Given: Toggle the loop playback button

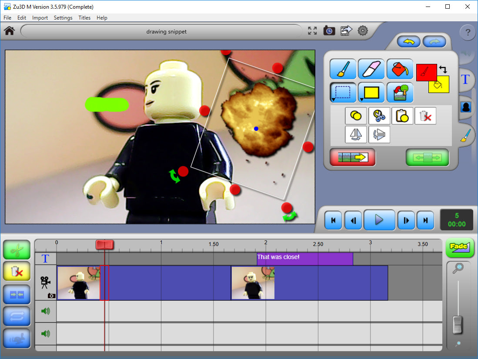Looking at the screenshot, I should click(17, 316).
